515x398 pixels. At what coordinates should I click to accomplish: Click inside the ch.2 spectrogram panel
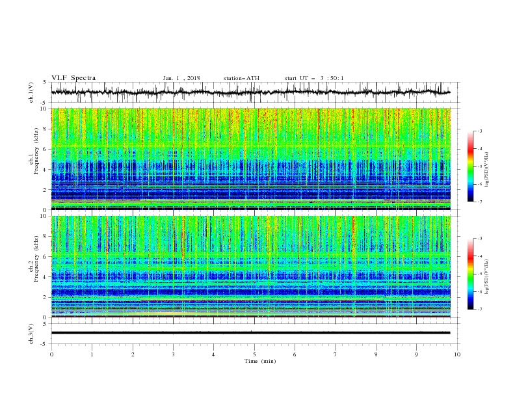[x=250, y=267]
